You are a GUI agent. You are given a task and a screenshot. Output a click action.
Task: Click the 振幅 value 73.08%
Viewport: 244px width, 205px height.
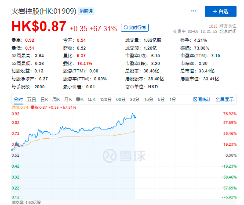coord(202,48)
